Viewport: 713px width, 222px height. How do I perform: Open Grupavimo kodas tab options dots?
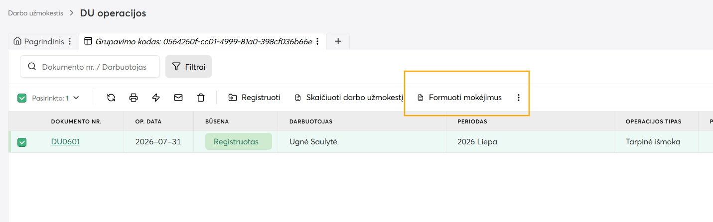(x=317, y=41)
